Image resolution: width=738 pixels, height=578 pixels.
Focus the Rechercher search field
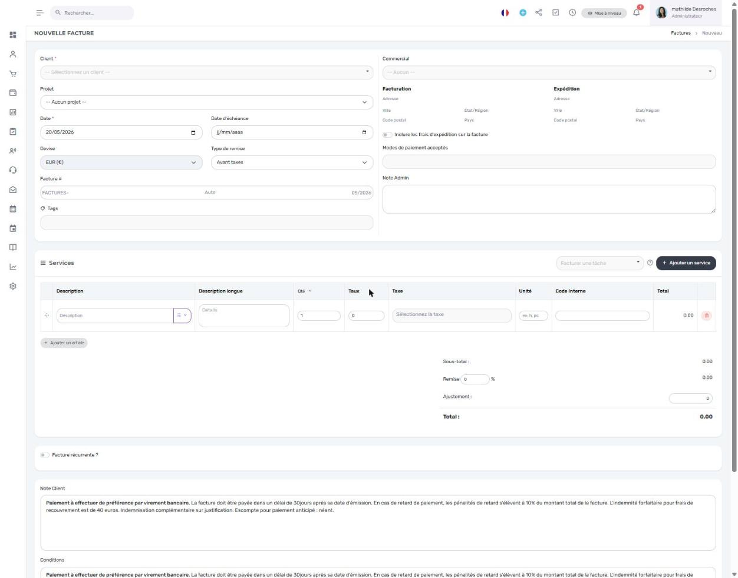91,13
